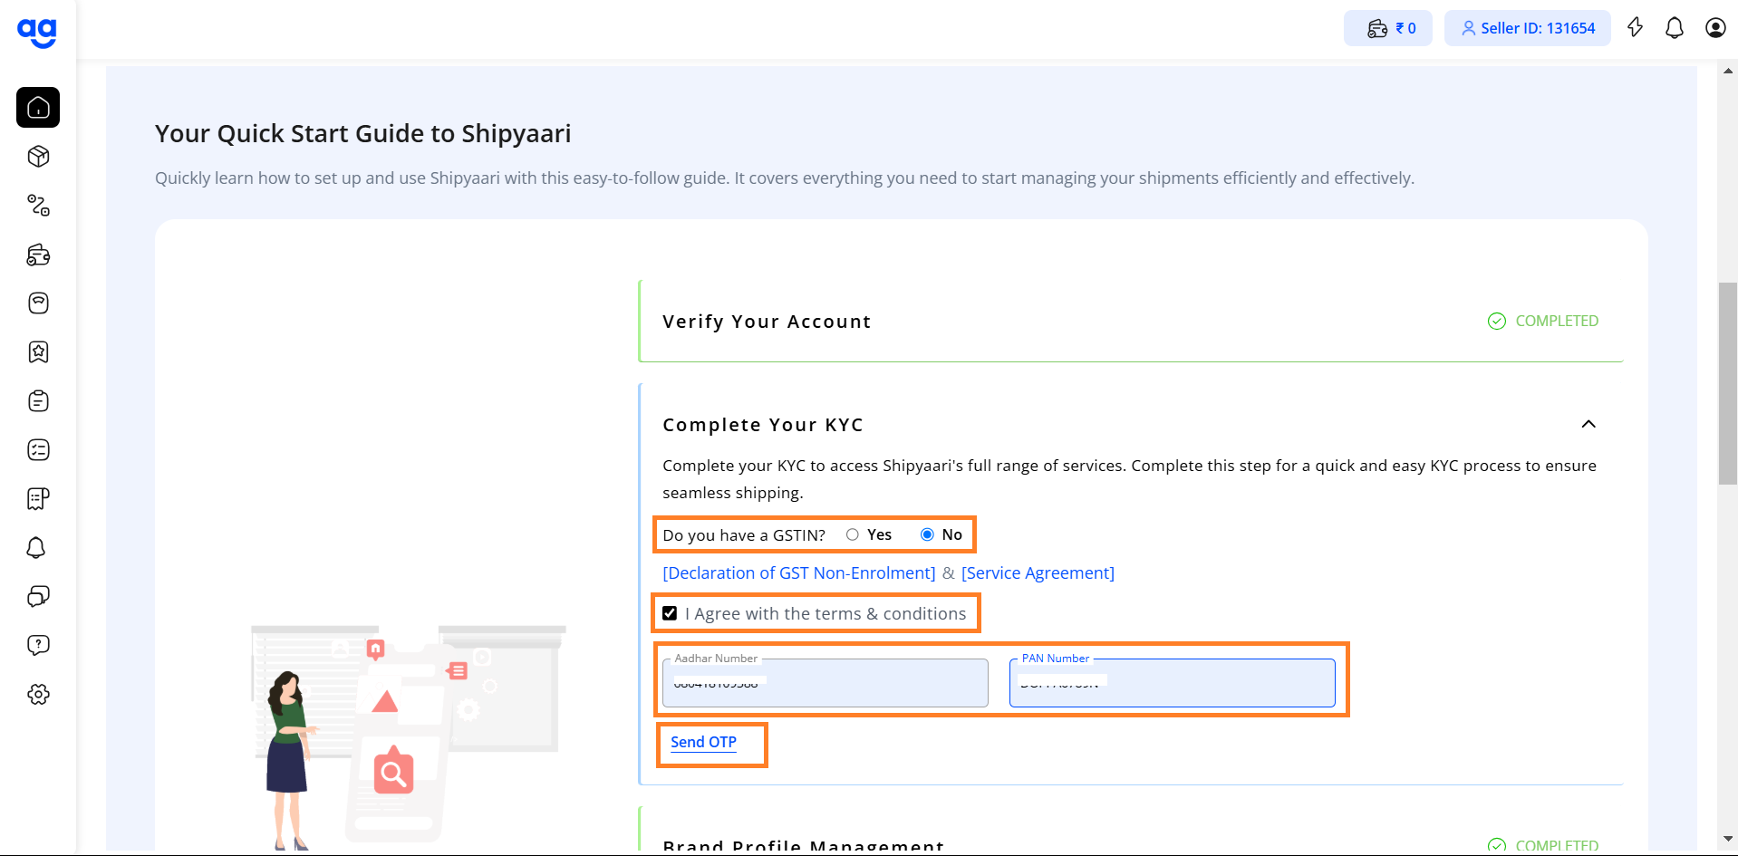Open the Home dashboard icon

(38, 108)
